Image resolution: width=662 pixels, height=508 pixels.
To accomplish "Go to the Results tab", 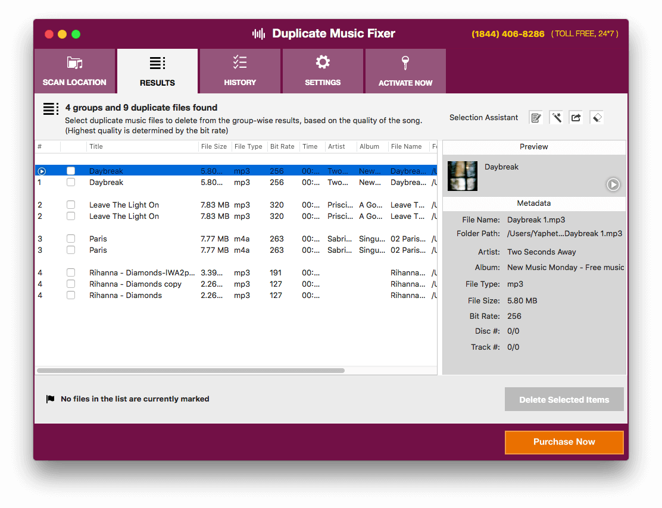I will 157,70.
